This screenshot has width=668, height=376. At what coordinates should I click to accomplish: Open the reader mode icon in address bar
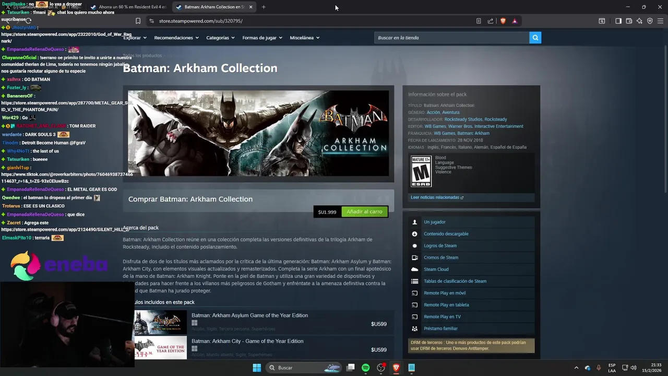click(x=479, y=21)
